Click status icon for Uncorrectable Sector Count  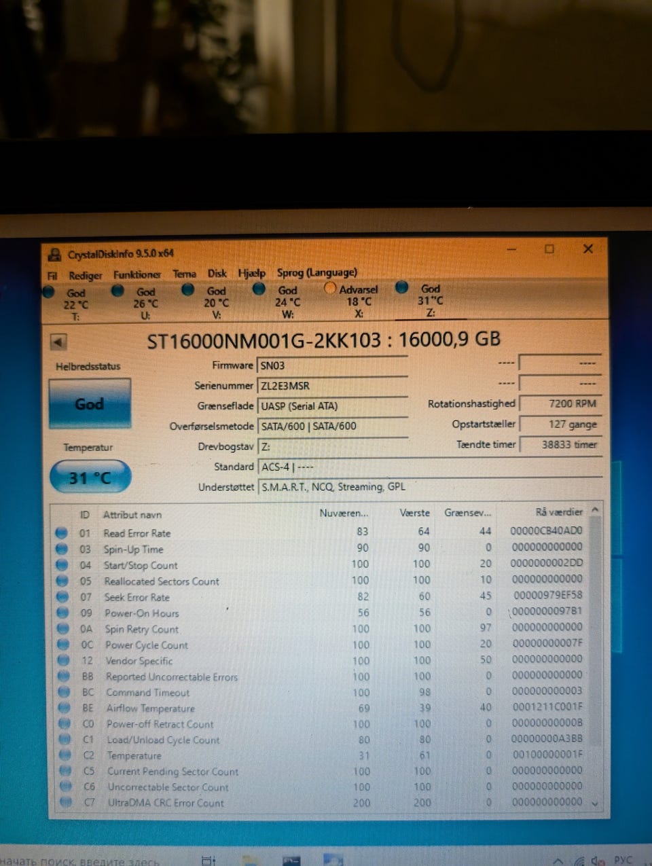coord(66,787)
